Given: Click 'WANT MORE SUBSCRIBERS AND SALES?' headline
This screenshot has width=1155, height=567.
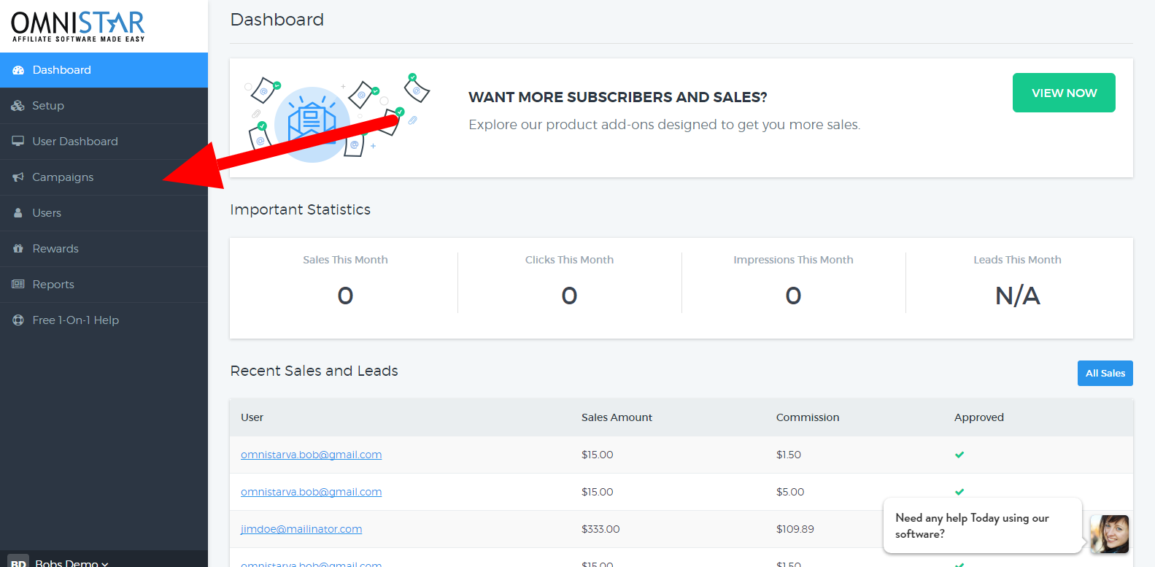Looking at the screenshot, I should click(618, 97).
